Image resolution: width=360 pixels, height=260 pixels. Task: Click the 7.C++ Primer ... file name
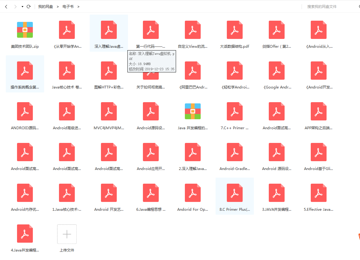(x=235, y=128)
